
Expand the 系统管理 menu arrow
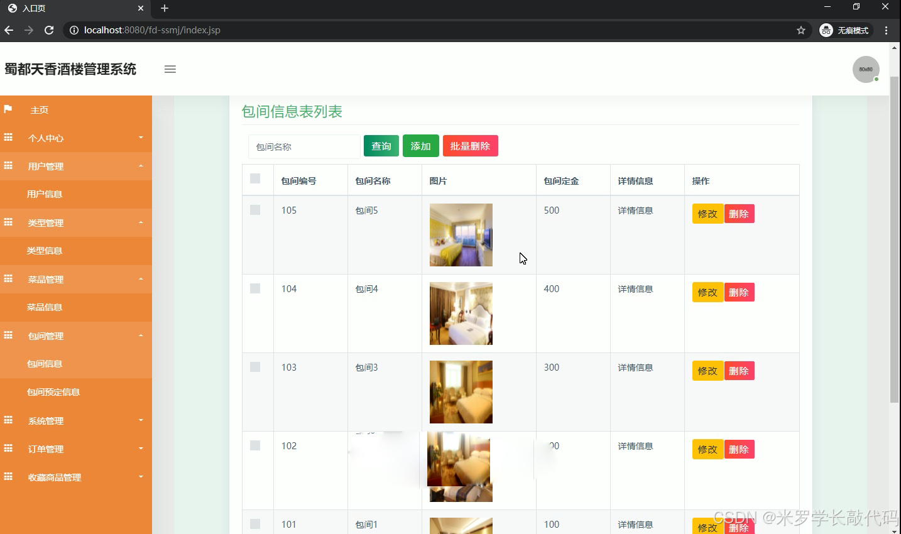click(x=141, y=420)
